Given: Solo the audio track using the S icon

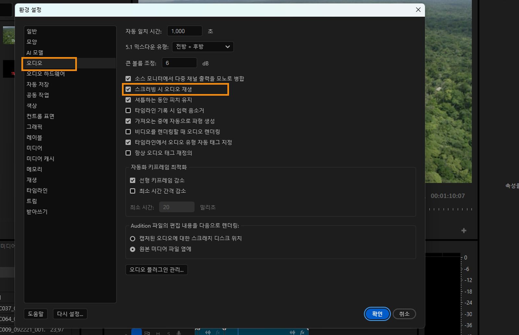Looking at the screenshot, I should click(168, 333).
